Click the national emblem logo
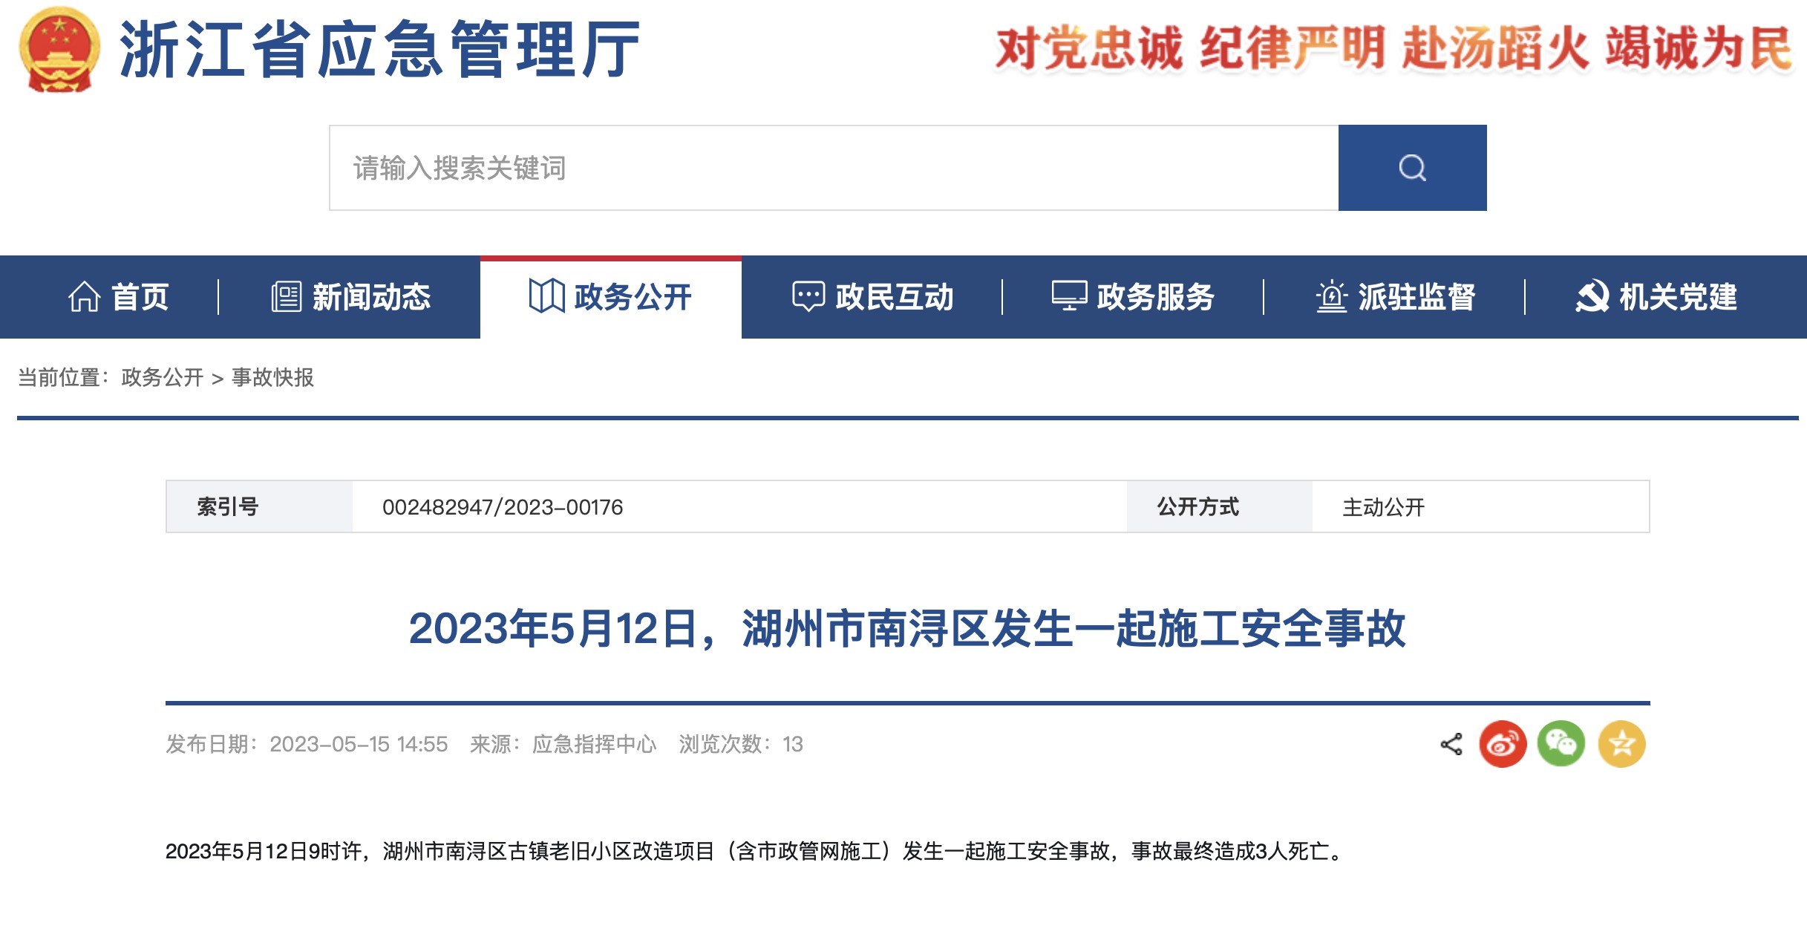This screenshot has height=946, width=1807. tap(59, 49)
